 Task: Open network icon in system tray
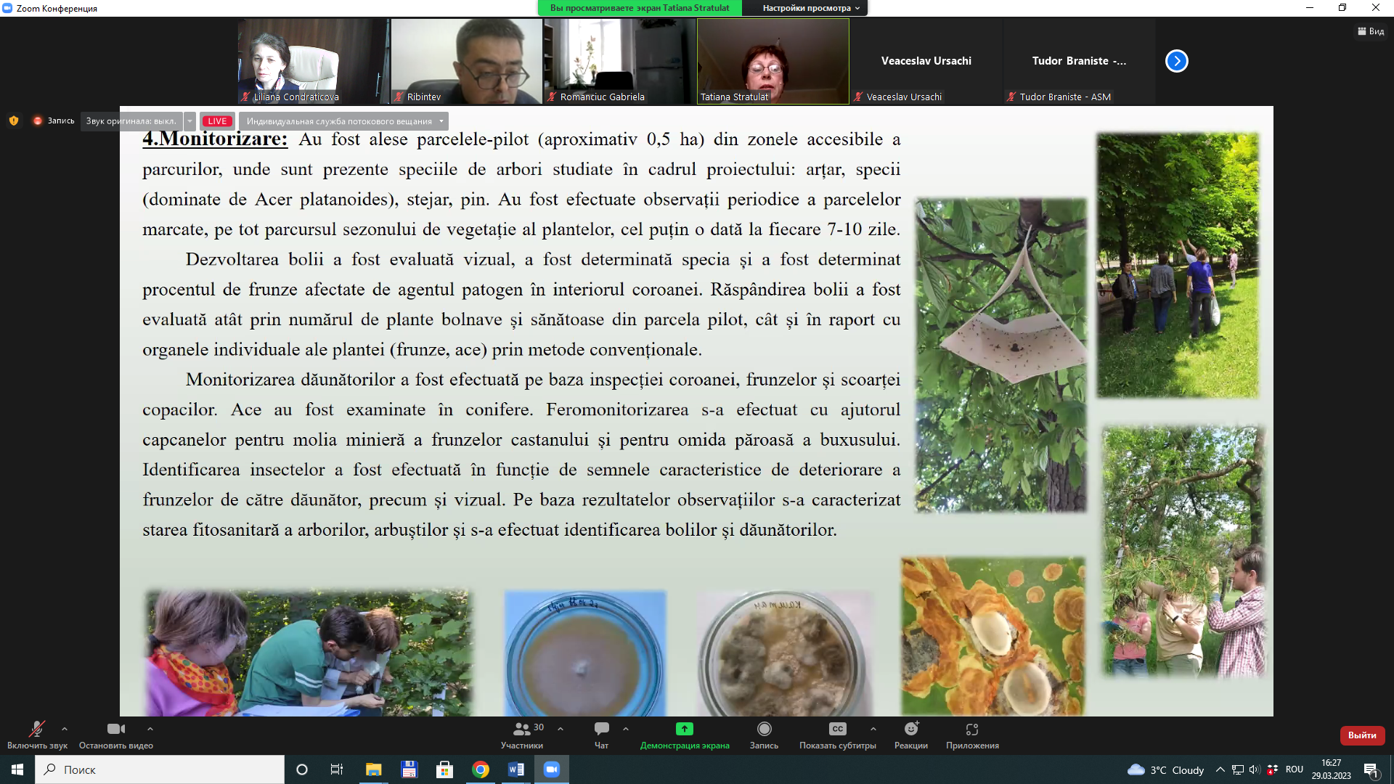click(1238, 769)
